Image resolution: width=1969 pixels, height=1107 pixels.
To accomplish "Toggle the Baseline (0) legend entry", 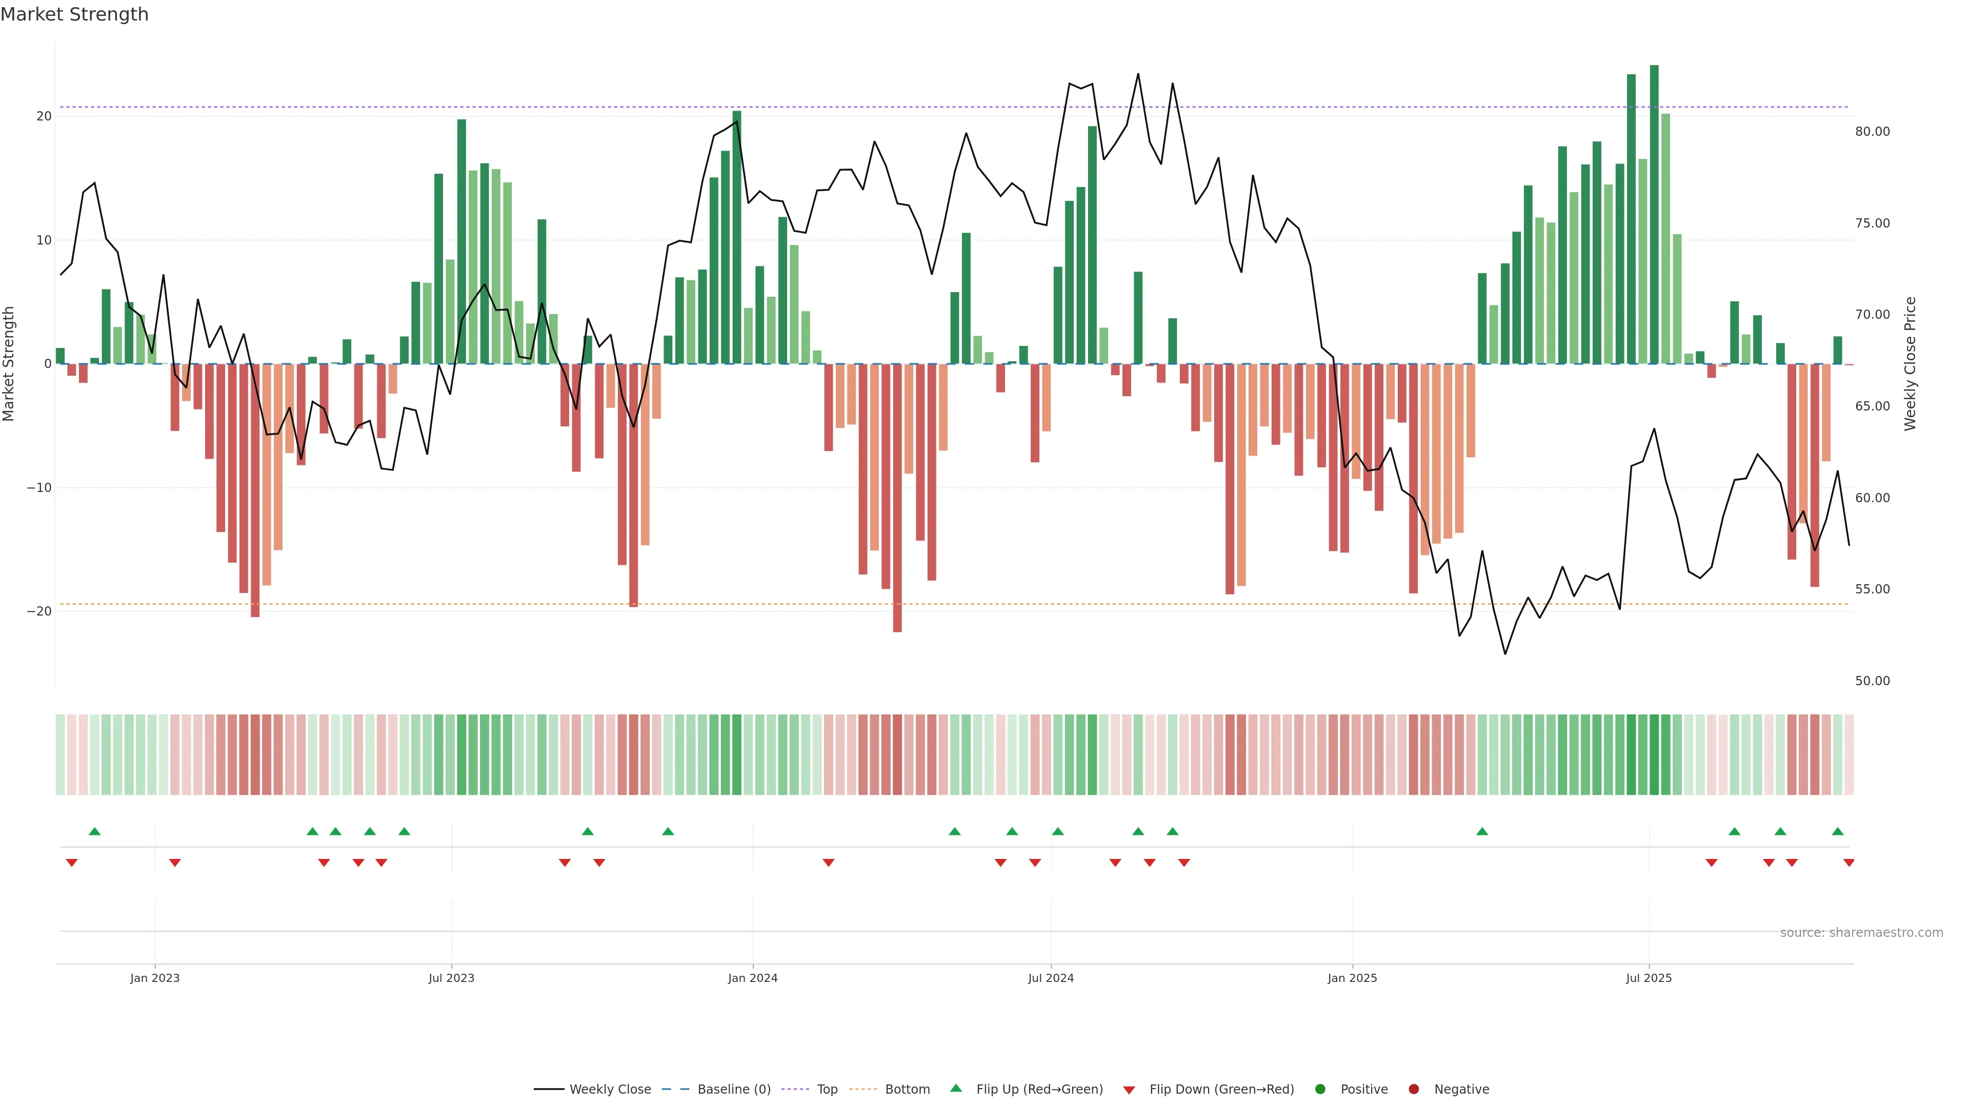I will pyautogui.click(x=733, y=1089).
